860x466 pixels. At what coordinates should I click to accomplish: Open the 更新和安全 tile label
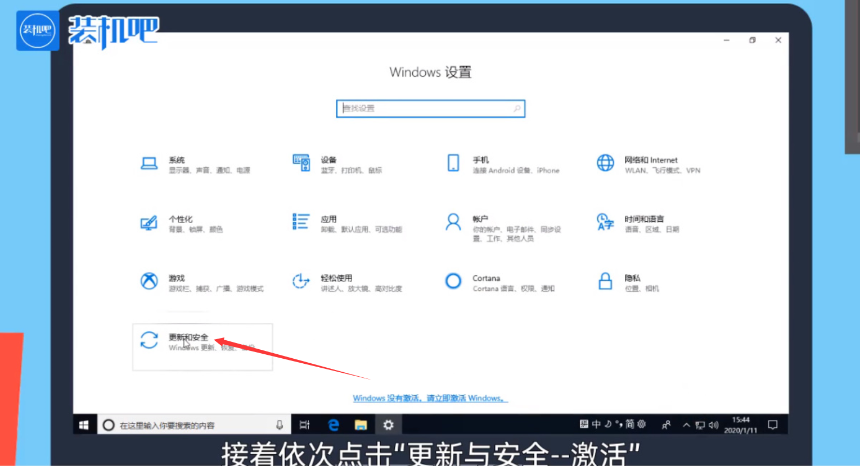(x=188, y=337)
